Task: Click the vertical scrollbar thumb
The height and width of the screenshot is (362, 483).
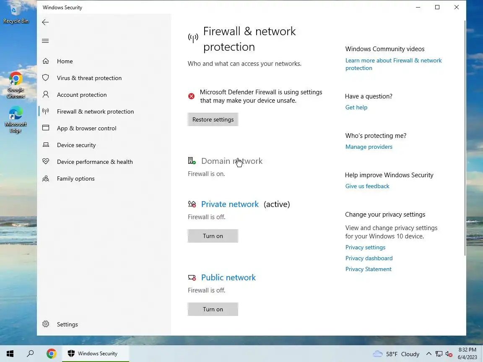Action: click(465, 137)
